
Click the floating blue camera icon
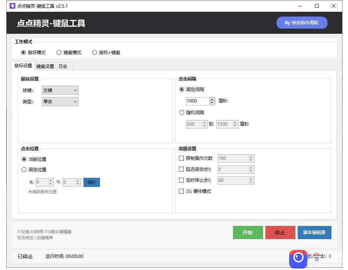[298, 259]
